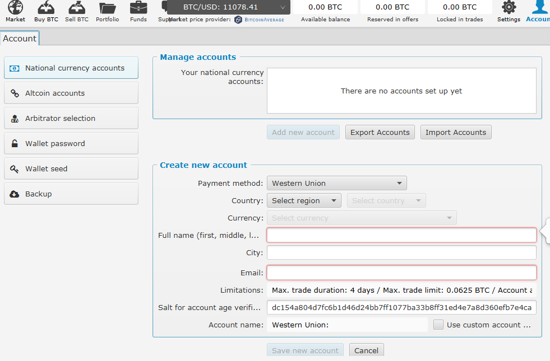Open the Select country dropdown
Screen dimensions: 550x361
[386, 200]
